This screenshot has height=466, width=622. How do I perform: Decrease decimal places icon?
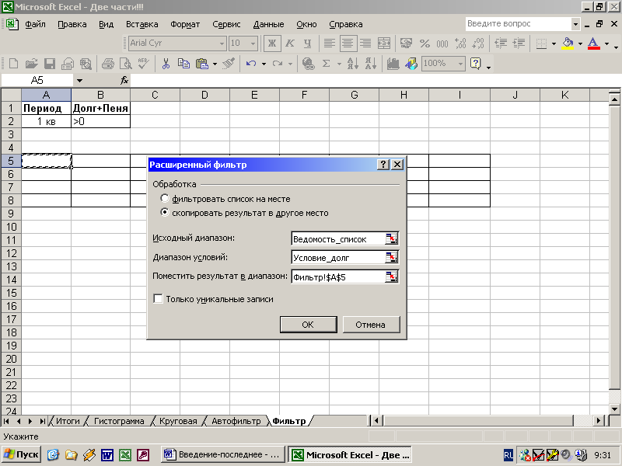478,43
